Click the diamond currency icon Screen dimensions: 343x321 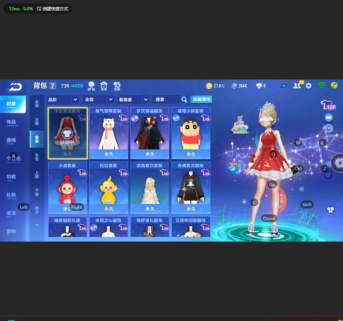259,86
